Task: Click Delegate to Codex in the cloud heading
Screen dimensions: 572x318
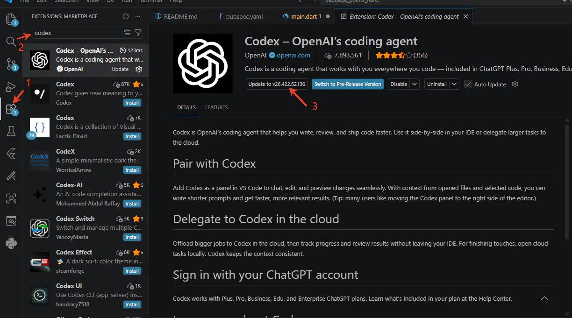Action: point(256,219)
